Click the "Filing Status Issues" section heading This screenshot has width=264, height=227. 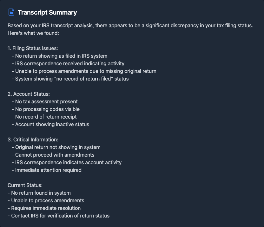tap(33, 48)
